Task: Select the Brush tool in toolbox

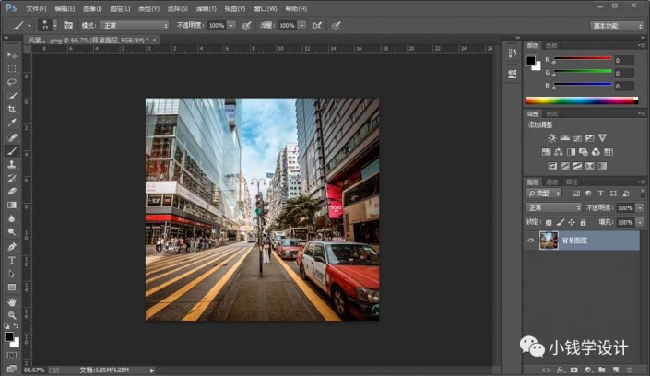Action: [12, 151]
